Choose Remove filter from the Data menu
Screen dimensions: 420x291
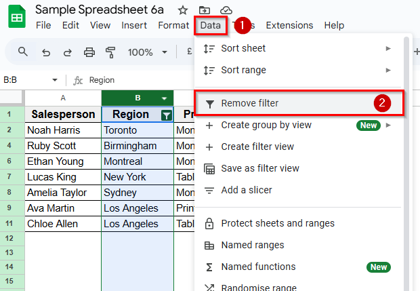[x=250, y=104]
